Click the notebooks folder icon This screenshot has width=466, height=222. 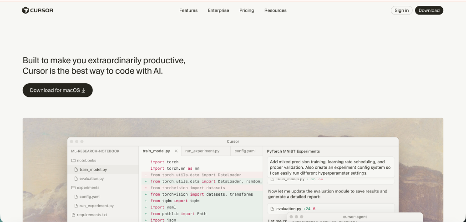[x=73, y=161]
